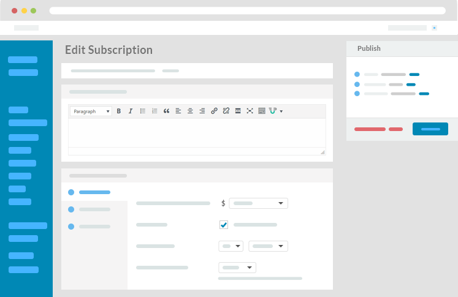The width and height of the screenshot is (458, 297).
Task: Toggle bold formatting in the editor
Action: 119,111
